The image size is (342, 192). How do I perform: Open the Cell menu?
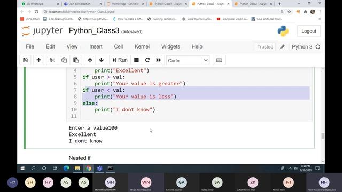click(x=119, y=46)
